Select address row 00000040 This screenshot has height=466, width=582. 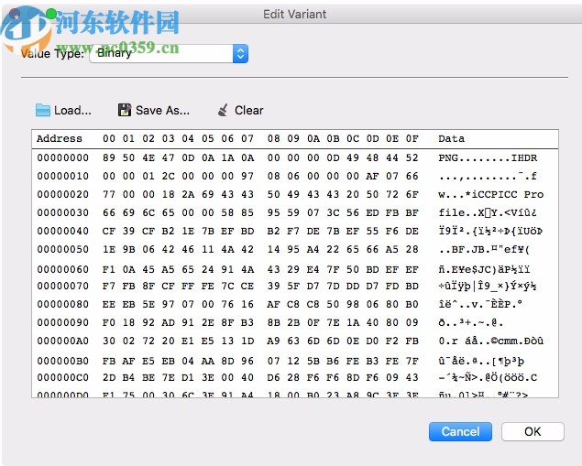click(295, 231)
